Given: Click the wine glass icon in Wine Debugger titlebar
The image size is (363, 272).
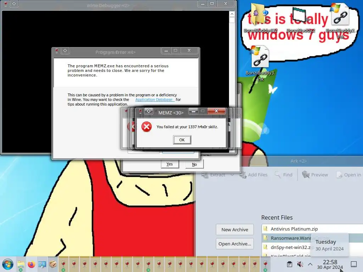Looking at the screenshot, I should (x=5, y=4).
